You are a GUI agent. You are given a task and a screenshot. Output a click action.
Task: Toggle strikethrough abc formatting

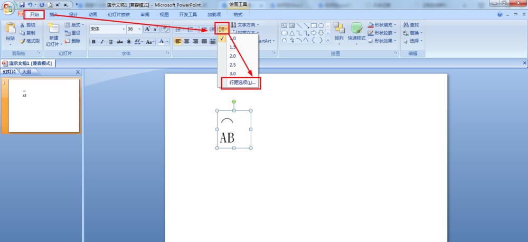119,42
